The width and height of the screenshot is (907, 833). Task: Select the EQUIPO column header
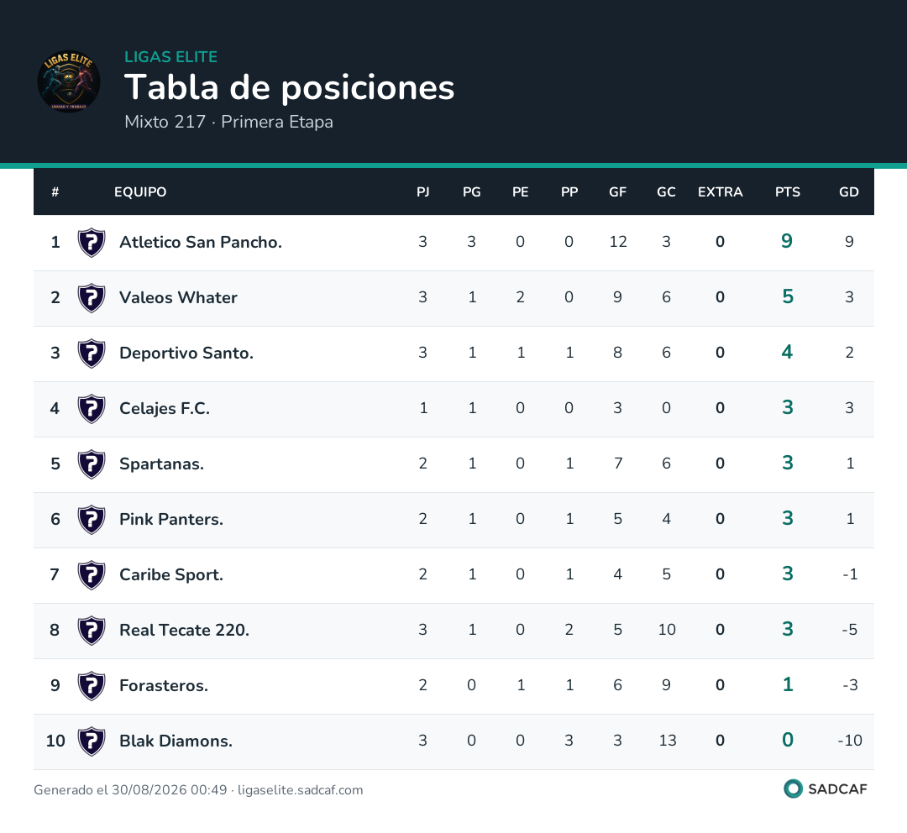pos(140,192)
